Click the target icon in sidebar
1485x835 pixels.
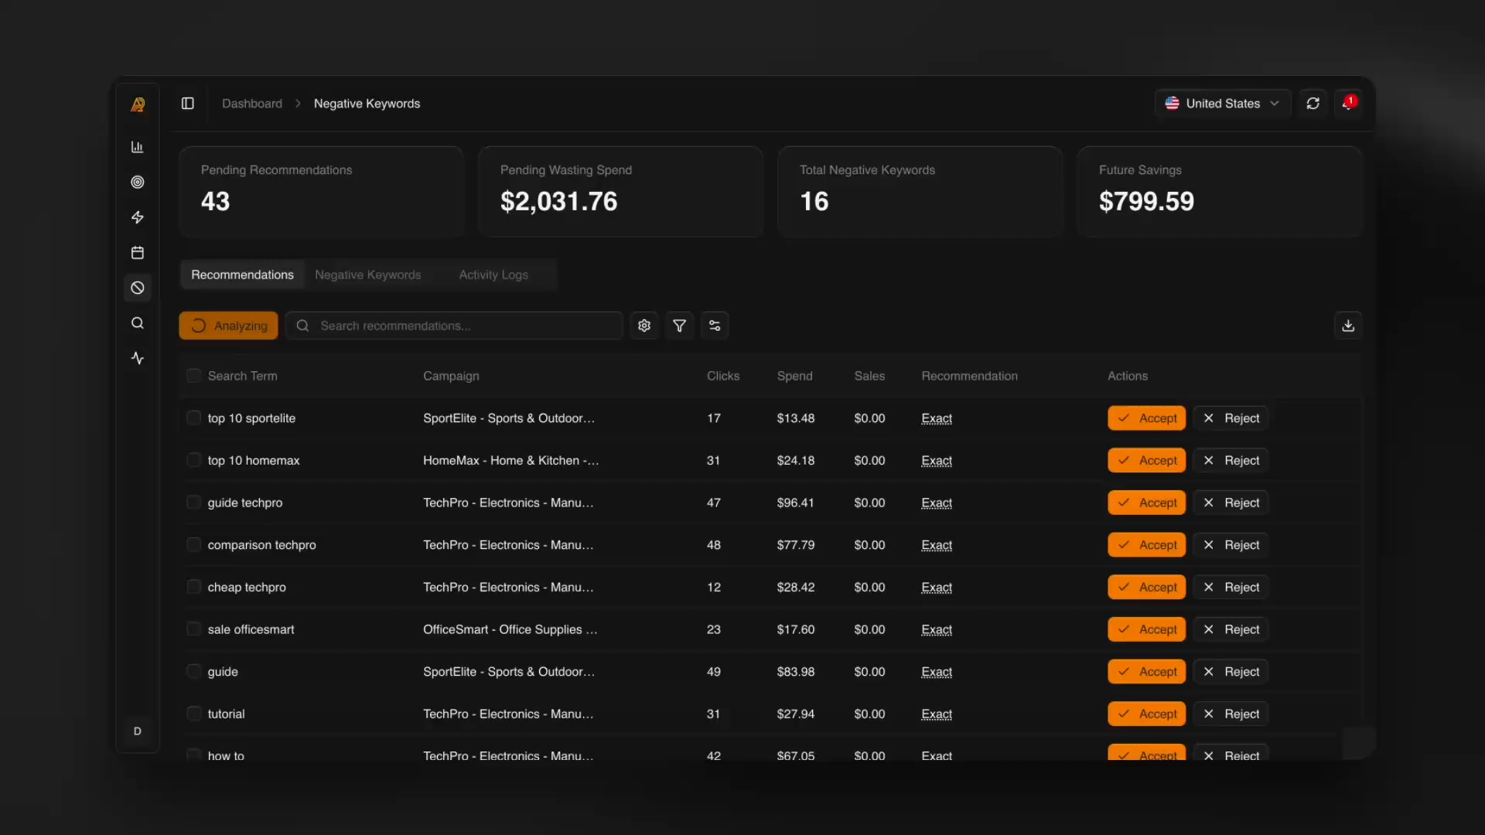tap(138, 182)
